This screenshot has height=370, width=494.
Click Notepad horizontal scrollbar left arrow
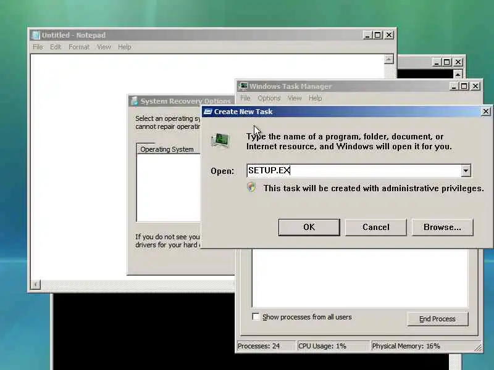(36, 284)
